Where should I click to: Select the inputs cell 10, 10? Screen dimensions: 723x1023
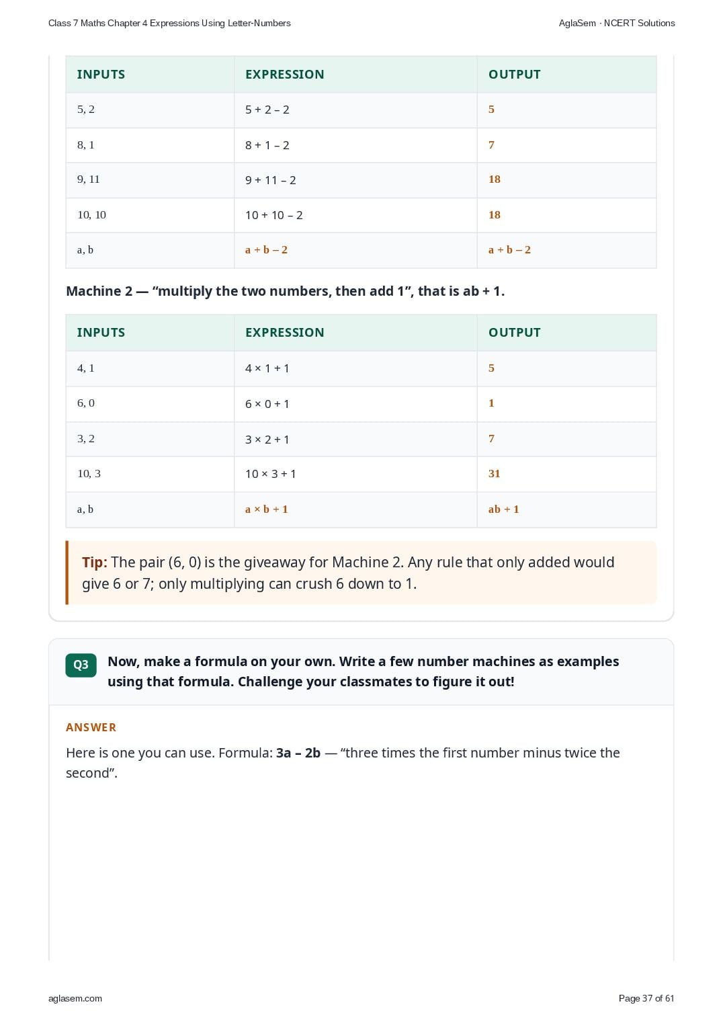click(x=150, y=215)
